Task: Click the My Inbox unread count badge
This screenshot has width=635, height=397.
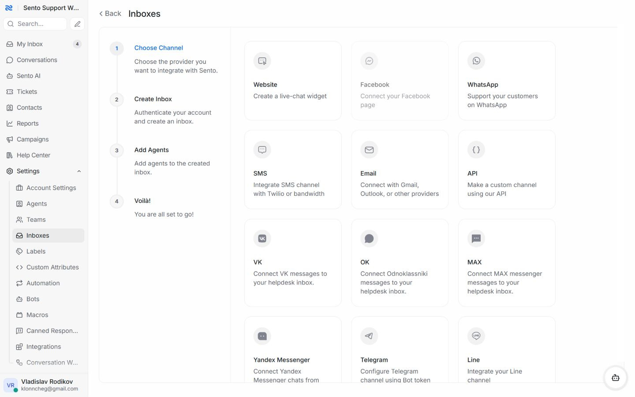Action: [x=77, y=44]
